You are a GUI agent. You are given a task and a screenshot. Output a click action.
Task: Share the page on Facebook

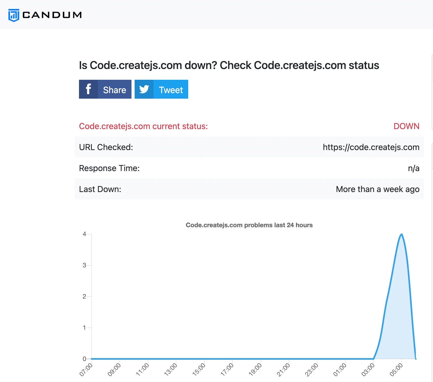[x=105, y=89]
